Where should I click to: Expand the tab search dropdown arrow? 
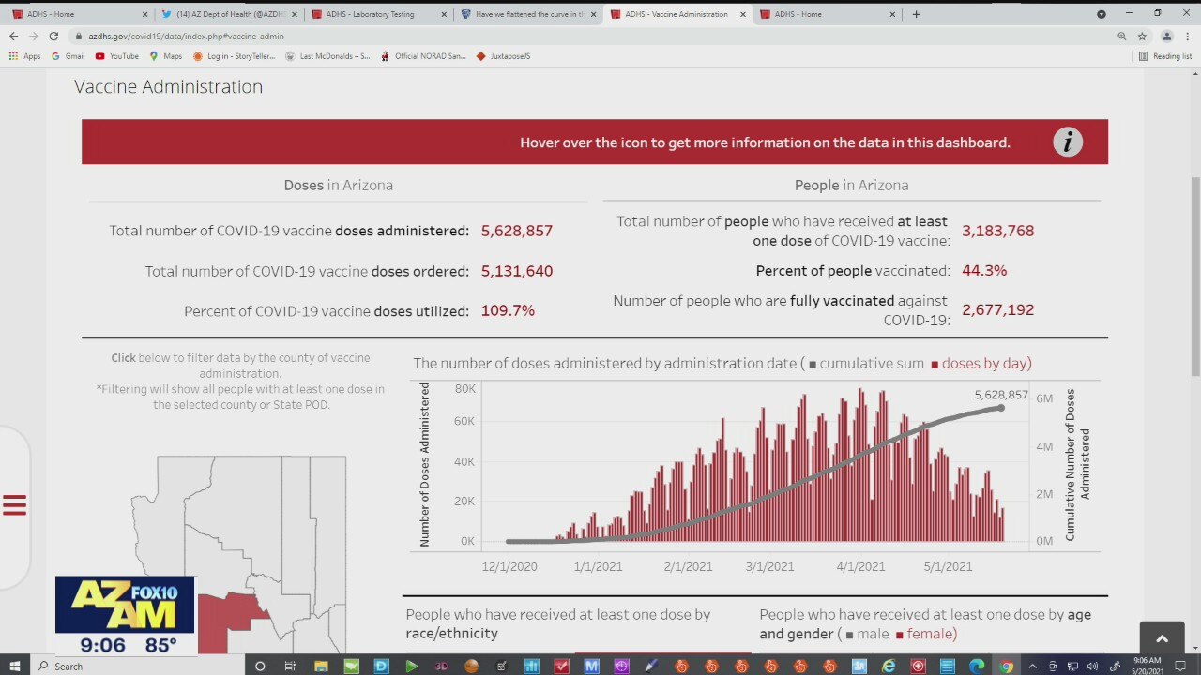pyautogui.click(x=1102, y=14)
